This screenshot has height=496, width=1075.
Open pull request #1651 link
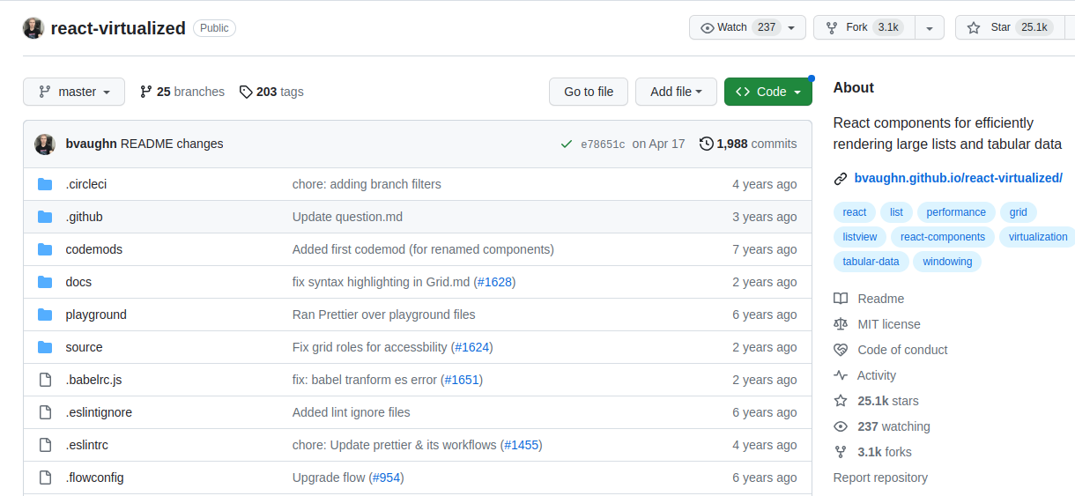(462, 380)
